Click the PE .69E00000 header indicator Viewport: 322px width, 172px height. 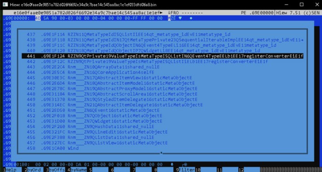(257, 13)
